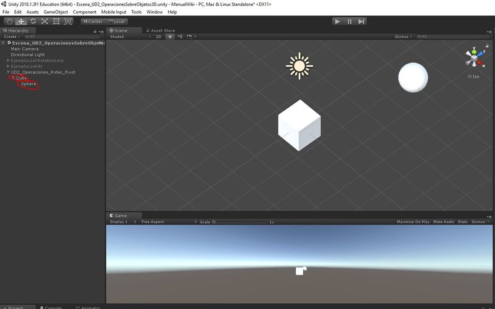The image size is (495, 309).
Task: Lock the Hierarchy panel
Action: click(95, 32)
